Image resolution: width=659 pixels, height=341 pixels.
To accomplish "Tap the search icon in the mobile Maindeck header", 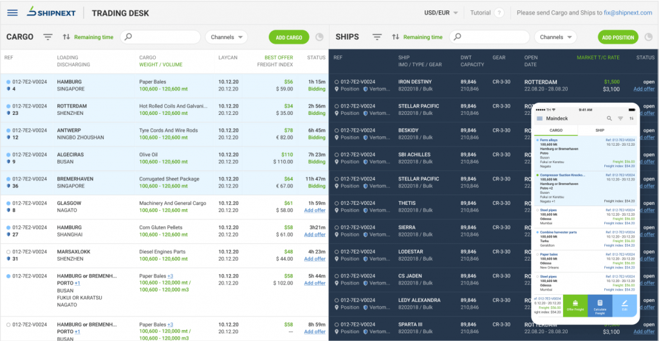I will coord(609,119).
